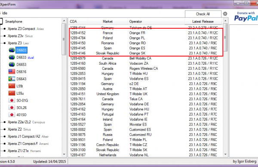Select the D6633 dual model

pos(25,57)
